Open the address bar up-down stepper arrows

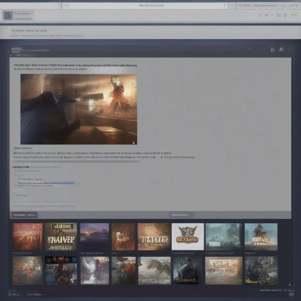click(x=224, y=6)
